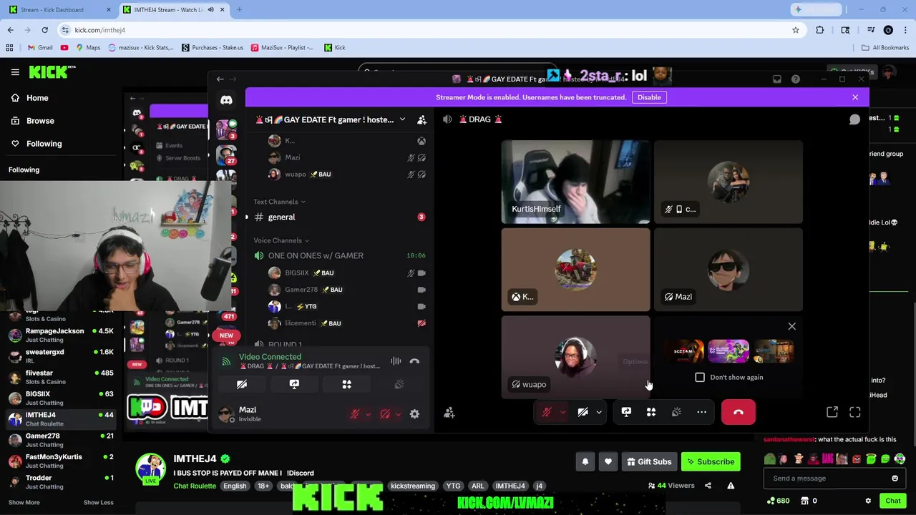Open camera options arrow in call bar
The width and height of the screenshot is (916, 515).
click(x=599, y=412)
